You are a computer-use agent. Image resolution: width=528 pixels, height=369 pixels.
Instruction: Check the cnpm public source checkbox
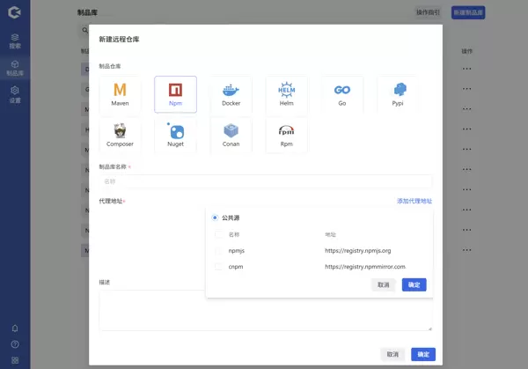218,266
